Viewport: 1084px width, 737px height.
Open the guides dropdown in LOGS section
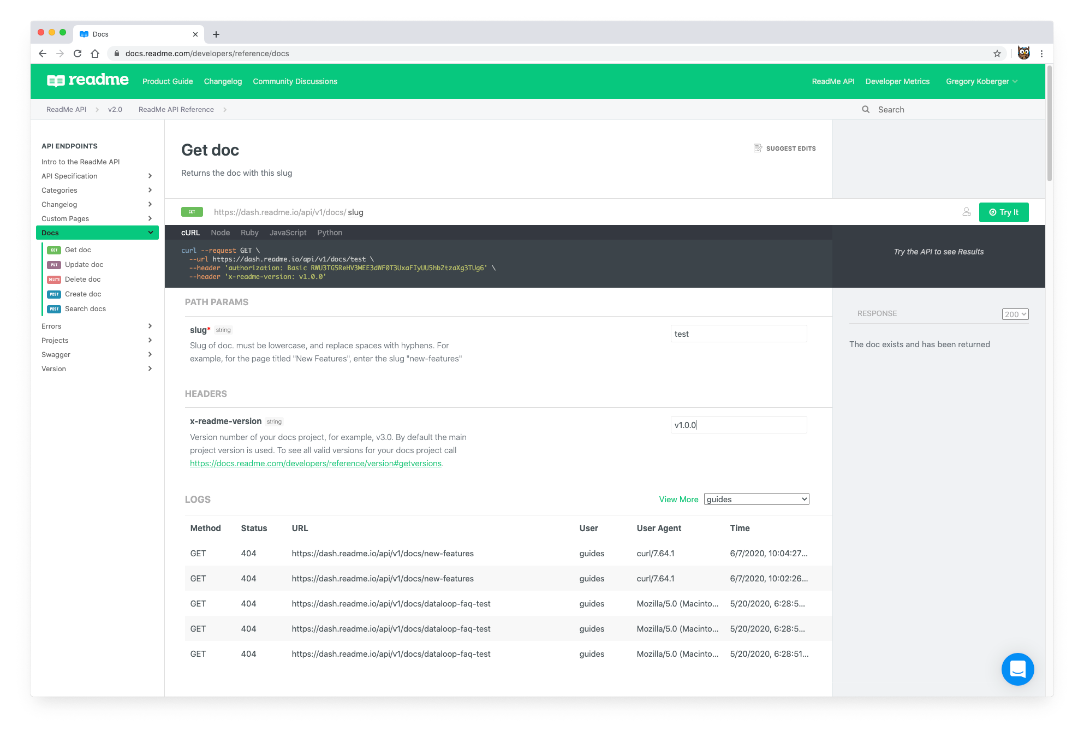pos(755,500)
